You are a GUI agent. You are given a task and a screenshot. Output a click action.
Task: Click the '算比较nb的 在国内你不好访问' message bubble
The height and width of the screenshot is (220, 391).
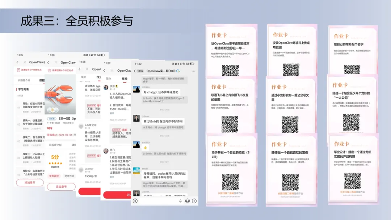(163, 121)
